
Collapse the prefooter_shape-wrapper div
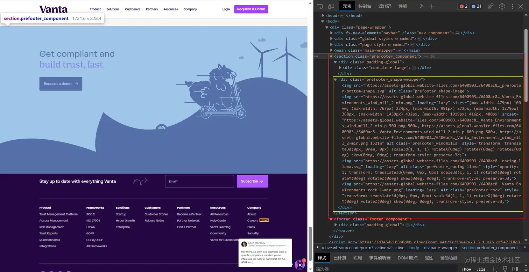(x=336, y=80)
